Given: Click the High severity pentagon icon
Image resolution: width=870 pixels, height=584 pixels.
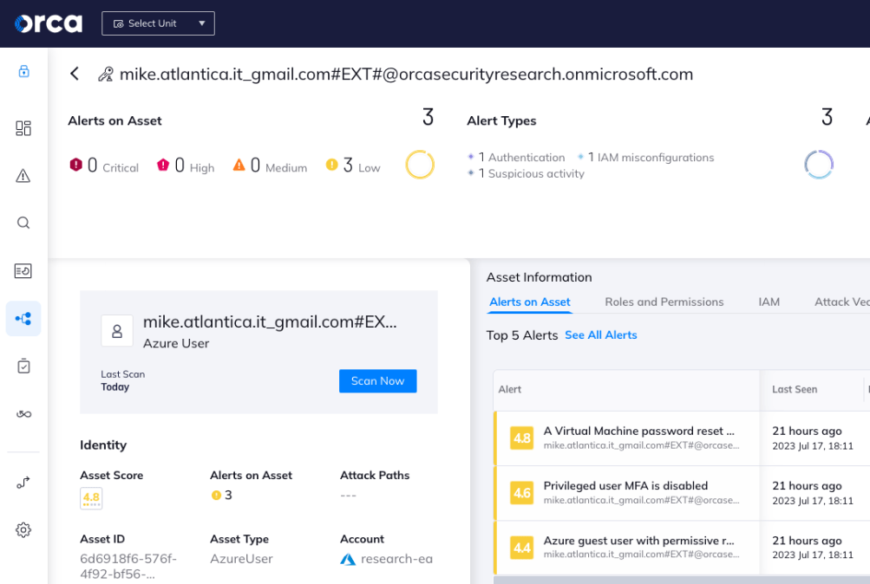Looking at the screenshot, I should click(x=163, y=165).
